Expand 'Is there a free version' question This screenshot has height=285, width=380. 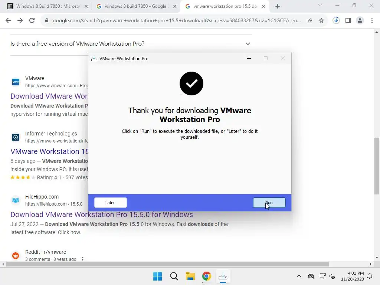(131, 44)
